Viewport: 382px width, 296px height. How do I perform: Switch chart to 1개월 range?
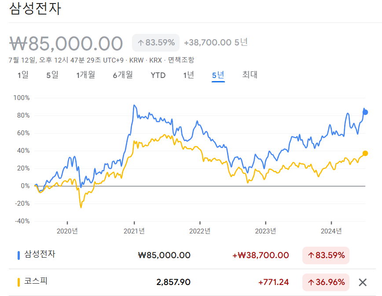pos(85,75)
